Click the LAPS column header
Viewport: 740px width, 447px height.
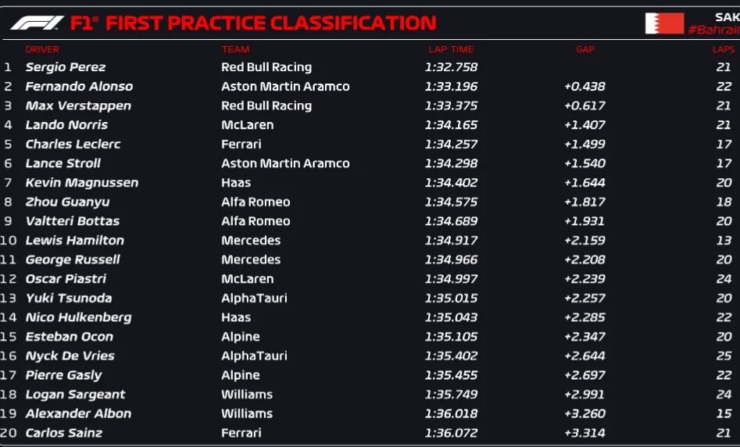(723, 49)
